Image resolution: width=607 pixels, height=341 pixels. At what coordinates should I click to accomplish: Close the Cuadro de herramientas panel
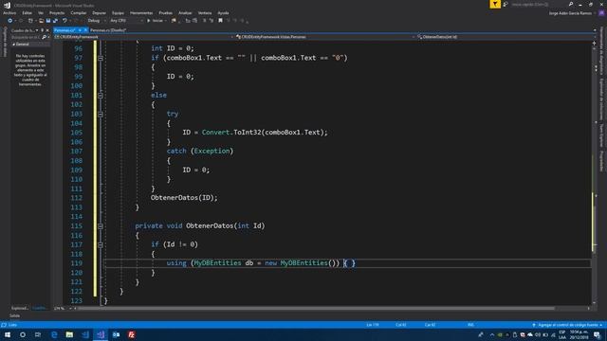coord(47,30)
